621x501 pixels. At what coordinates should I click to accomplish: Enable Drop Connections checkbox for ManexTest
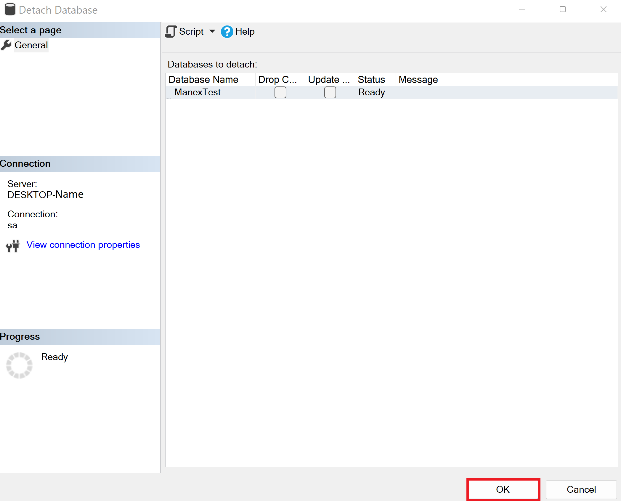tap(280, 92)
